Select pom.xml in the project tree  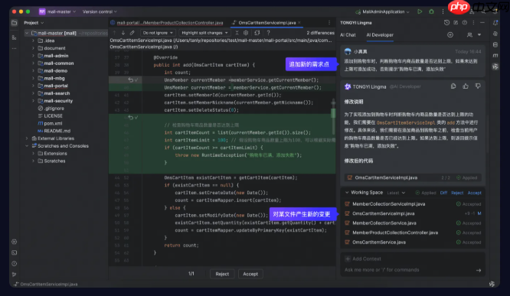53,123
